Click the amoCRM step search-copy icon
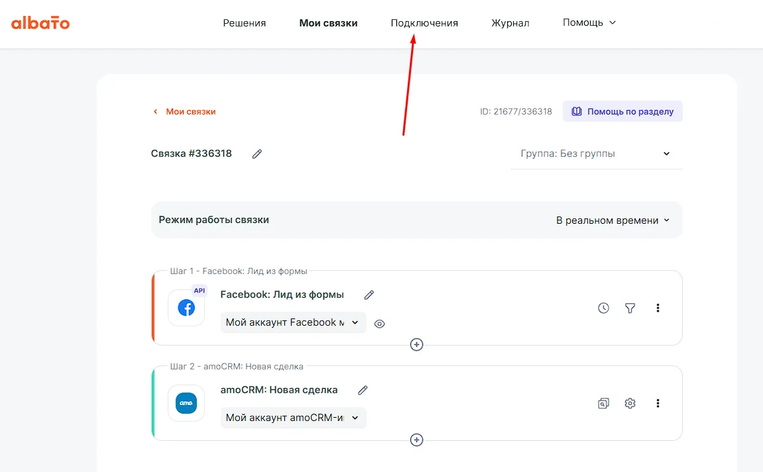 [603, 403]
